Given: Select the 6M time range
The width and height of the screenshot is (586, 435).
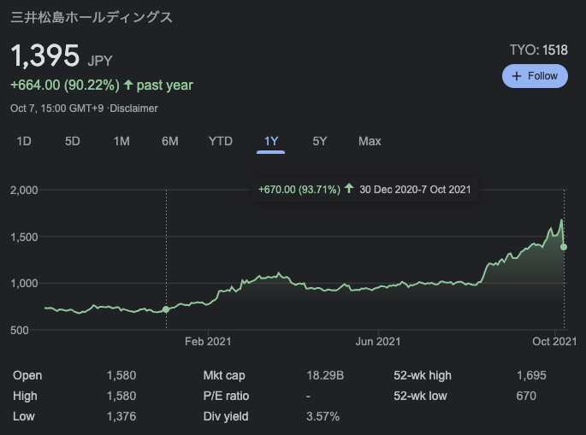Looking at the screenshot, I should (x=170, y=141).
